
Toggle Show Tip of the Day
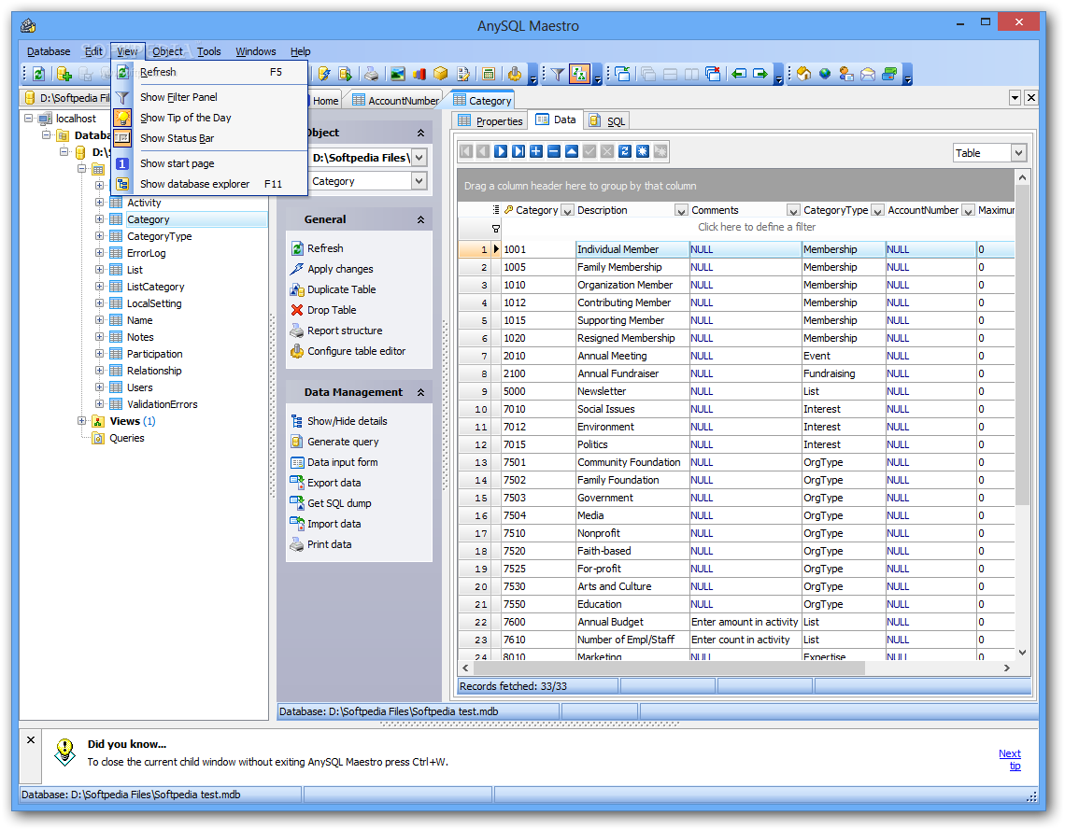coord(210,118)
